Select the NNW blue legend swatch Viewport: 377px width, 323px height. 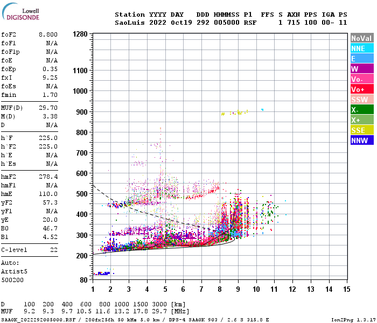pos(362,141)
